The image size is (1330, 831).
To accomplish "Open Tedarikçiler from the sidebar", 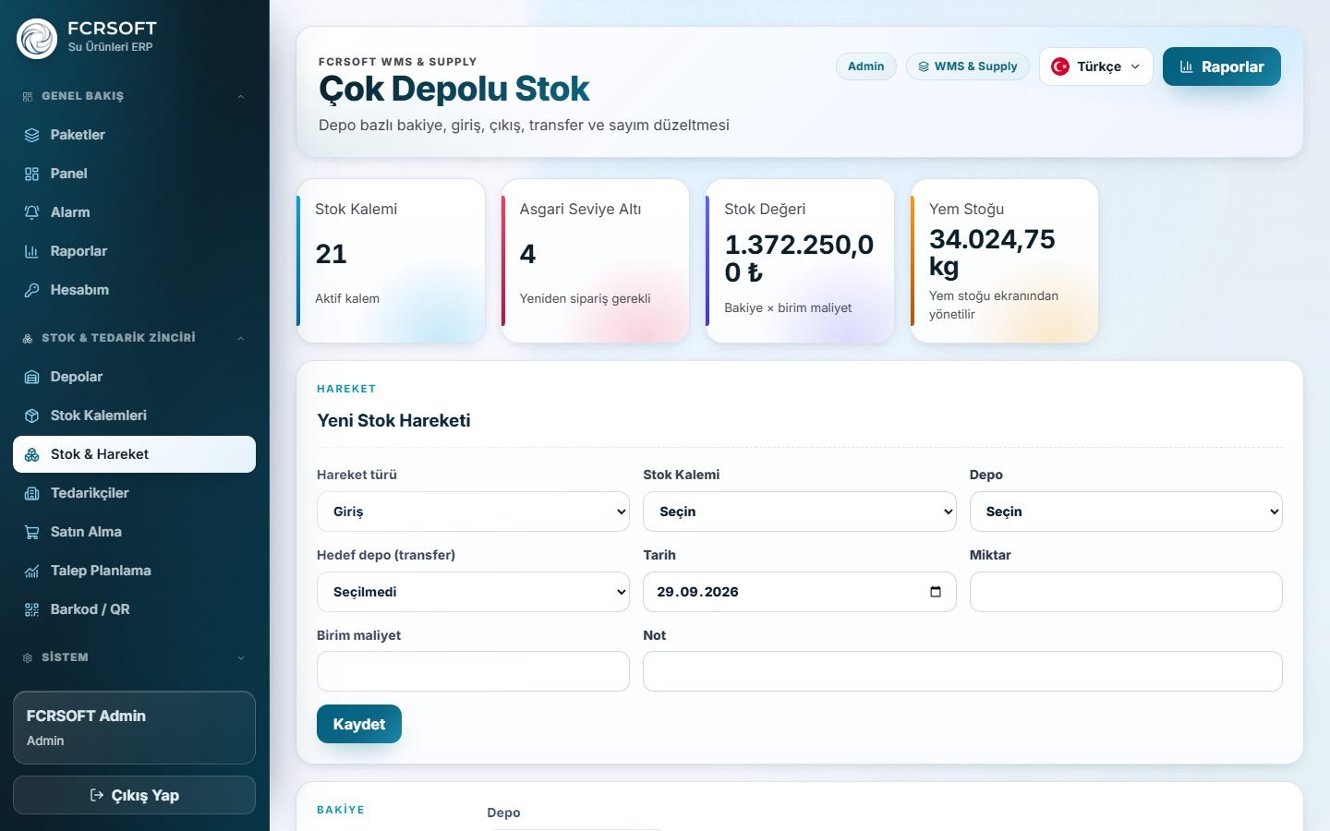I will coord(134,493).
